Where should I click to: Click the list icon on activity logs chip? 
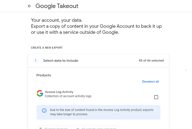tap(78, 128)
